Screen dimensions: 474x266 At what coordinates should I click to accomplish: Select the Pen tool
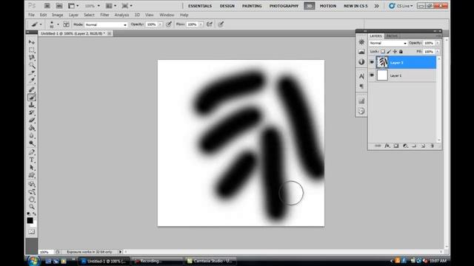[31, 152]
